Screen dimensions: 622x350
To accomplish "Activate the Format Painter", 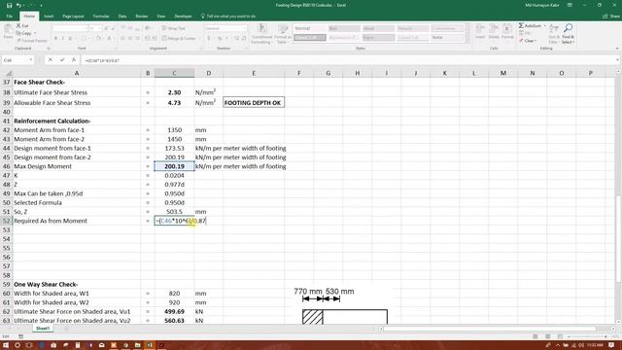I will (x=32, y=41).
